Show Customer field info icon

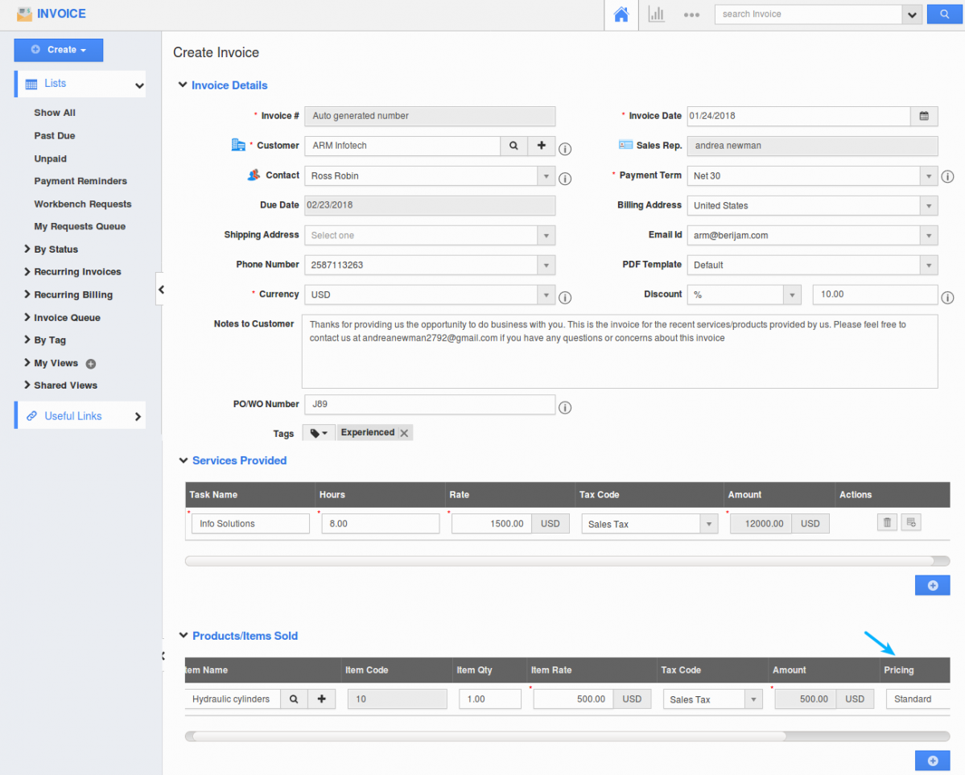point(565,149)
